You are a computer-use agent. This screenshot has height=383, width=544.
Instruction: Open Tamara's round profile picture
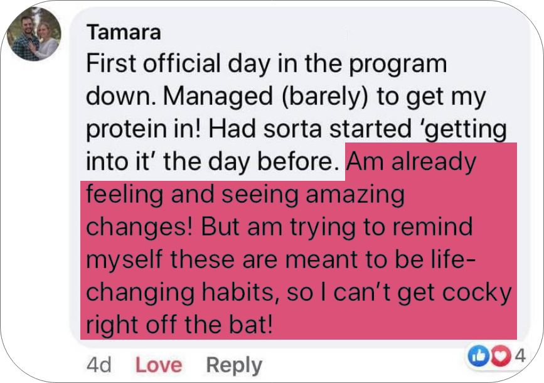(34, 34)
